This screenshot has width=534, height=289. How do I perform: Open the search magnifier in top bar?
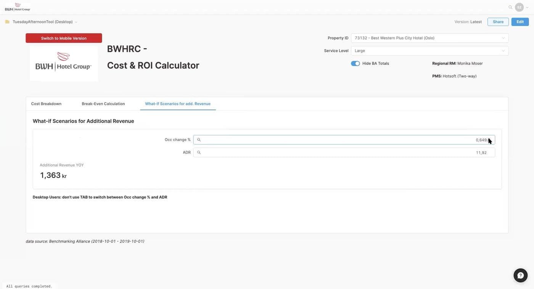510,7
